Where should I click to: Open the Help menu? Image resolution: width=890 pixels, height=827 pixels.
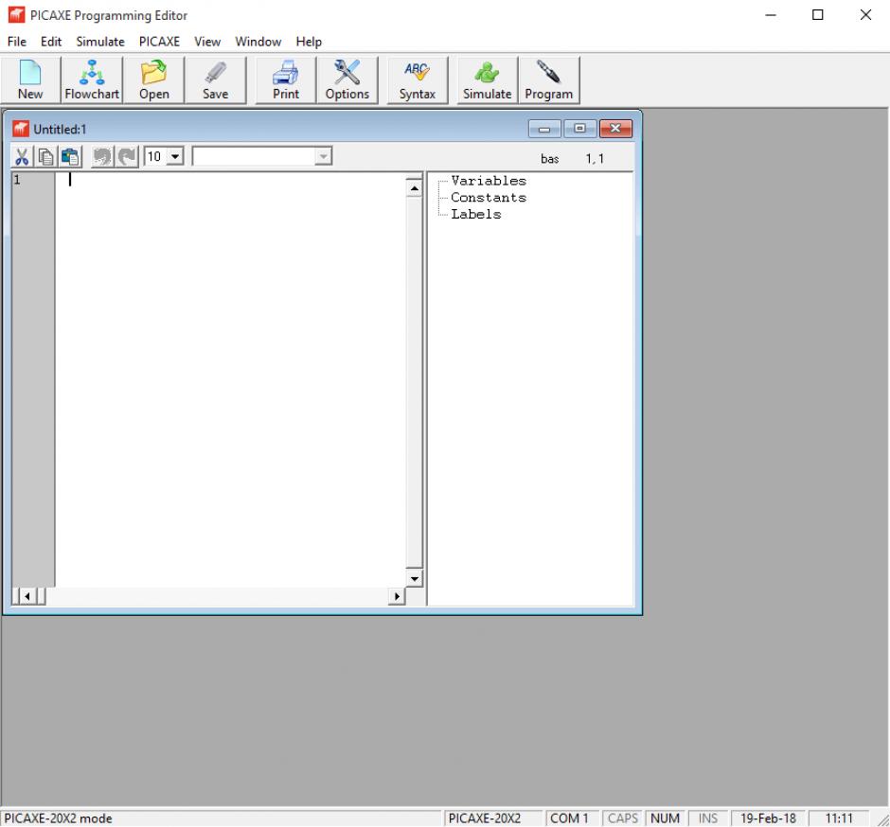309,42
